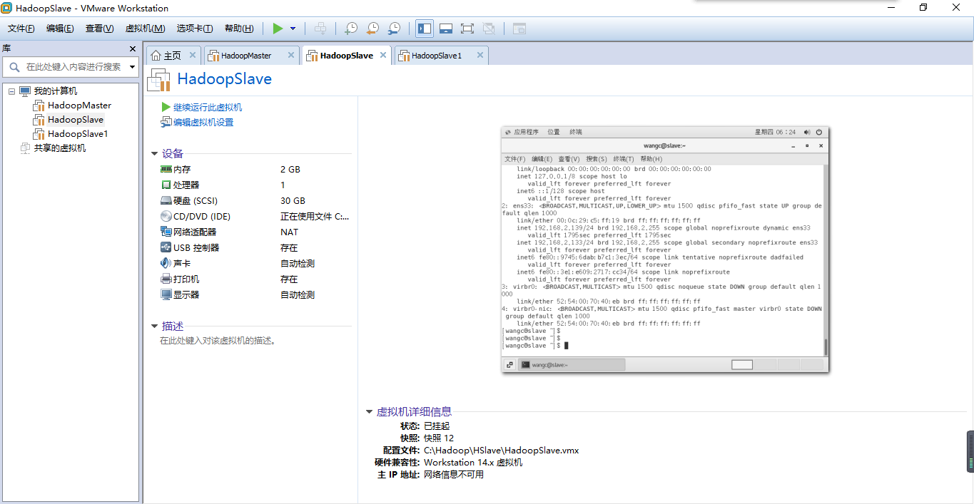
Task: Click the green power on play button
Action: [x=278, y=29]
